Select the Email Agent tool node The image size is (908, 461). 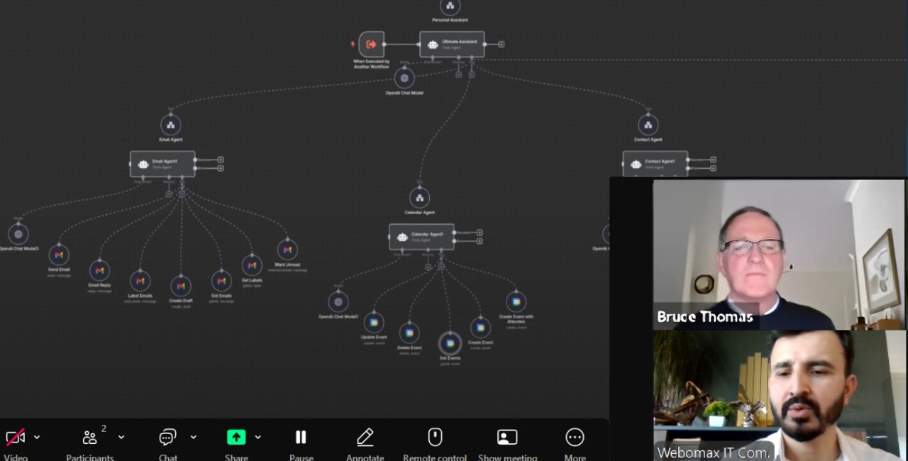[170, 126]
